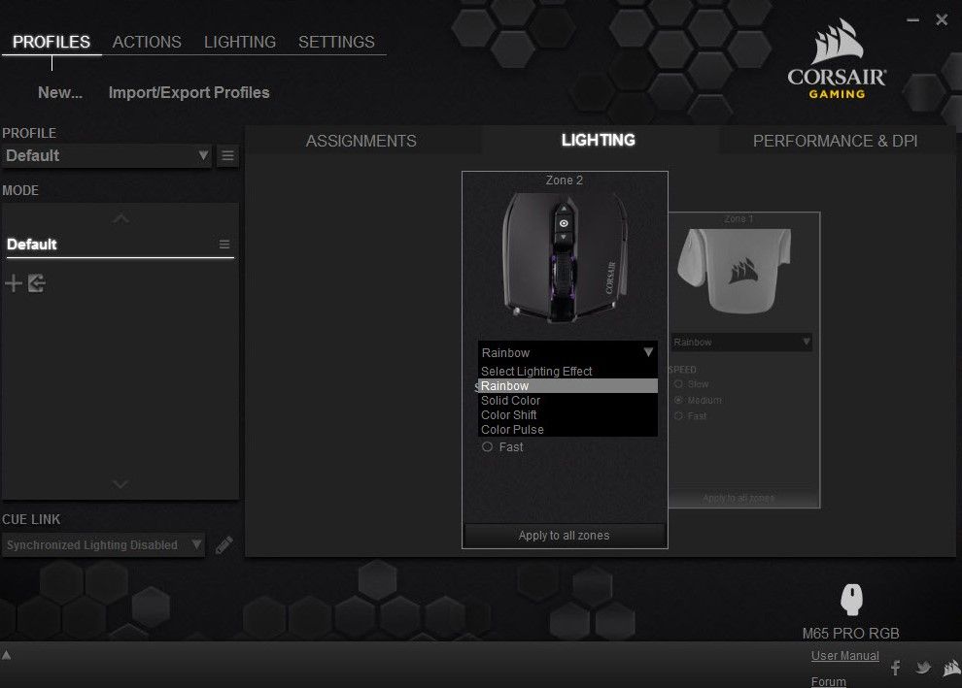Screen dimensions: 962x688
Task: Choose Color Pulse lighting effect option
Action: (x=513, y=430)
